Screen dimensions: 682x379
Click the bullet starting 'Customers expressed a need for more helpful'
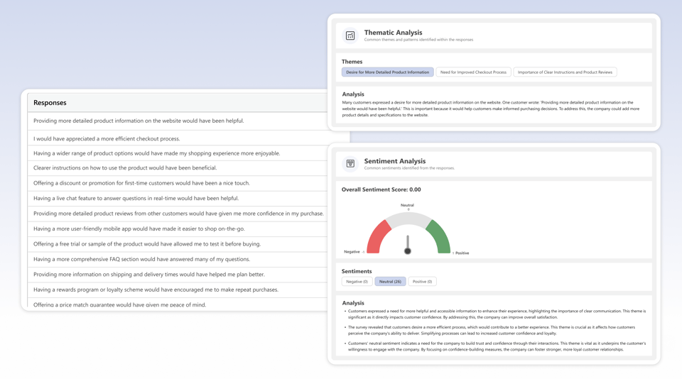(x=497, y=314)
